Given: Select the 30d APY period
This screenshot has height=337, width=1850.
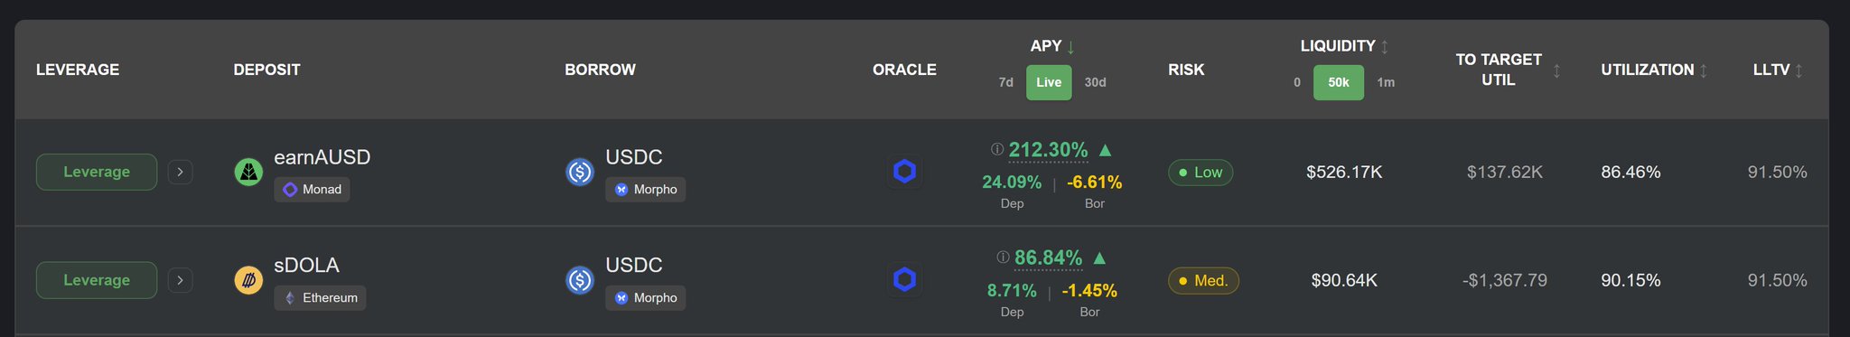Looking at the screenshot, I should point(1095,82).
